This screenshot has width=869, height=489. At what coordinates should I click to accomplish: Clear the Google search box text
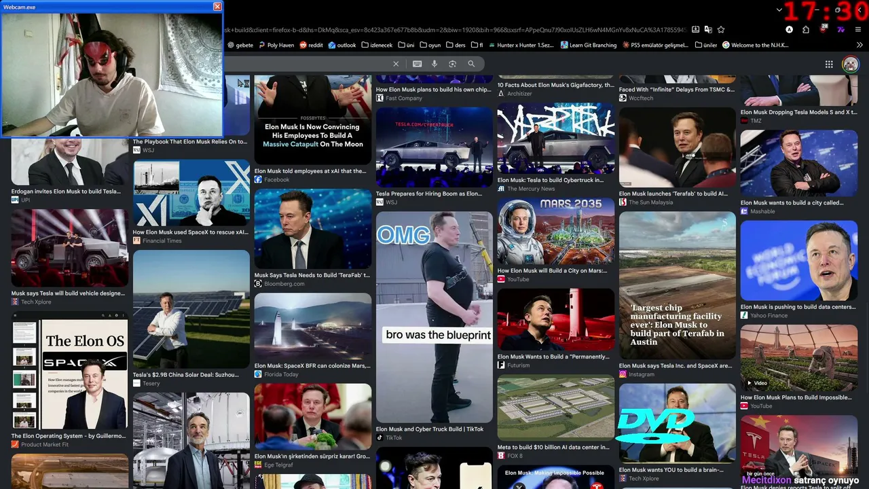coord(396,64)
